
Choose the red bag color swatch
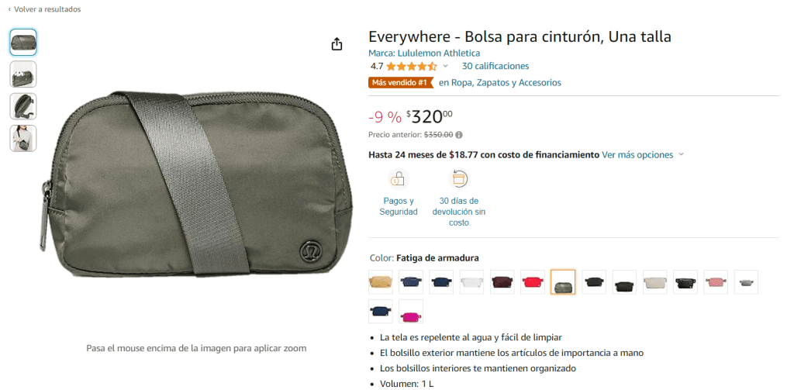[x=533, y=282]
